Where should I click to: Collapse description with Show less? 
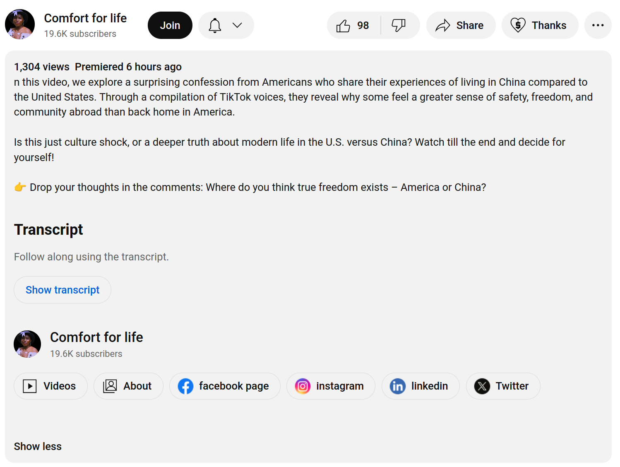tap(38, 446)
